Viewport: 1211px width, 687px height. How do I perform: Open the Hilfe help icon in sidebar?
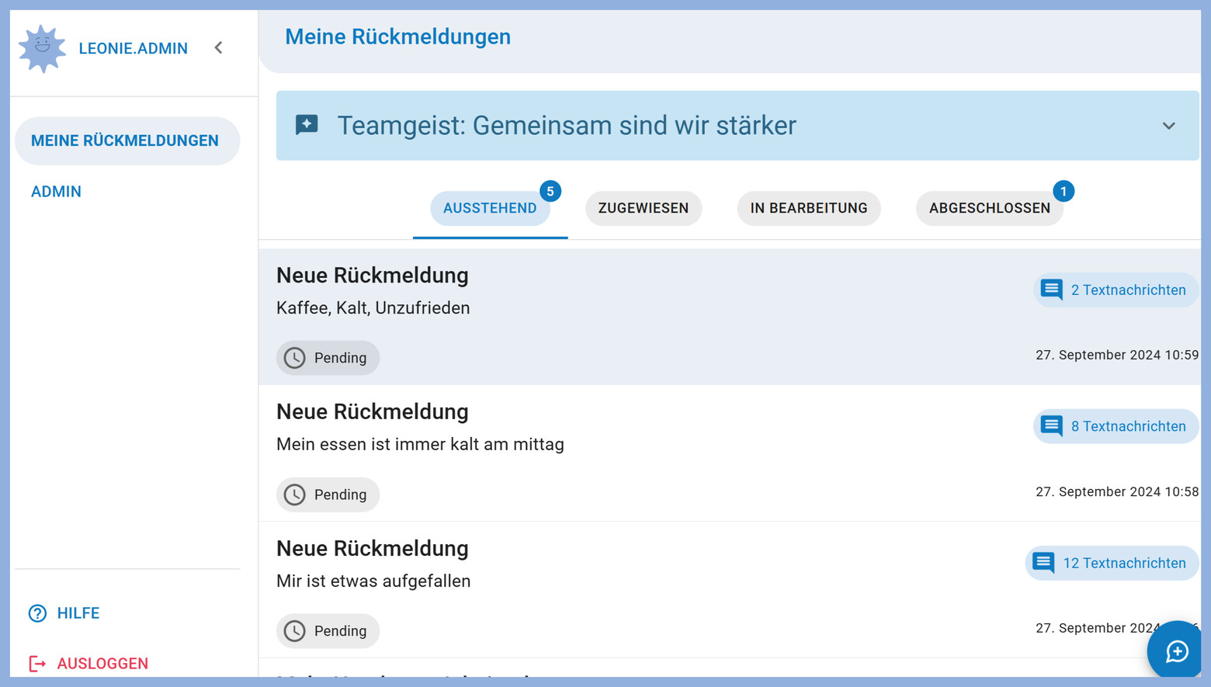pos(37,613)
